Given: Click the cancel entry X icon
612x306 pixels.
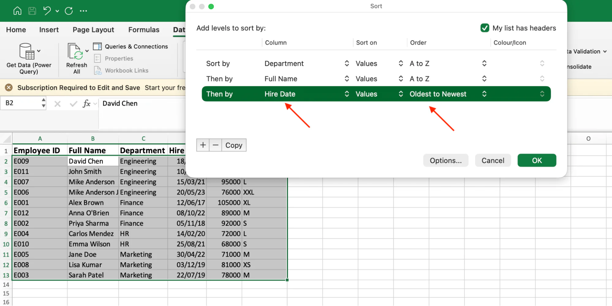Looking at the screenshot, I should (x=58, y=104).
